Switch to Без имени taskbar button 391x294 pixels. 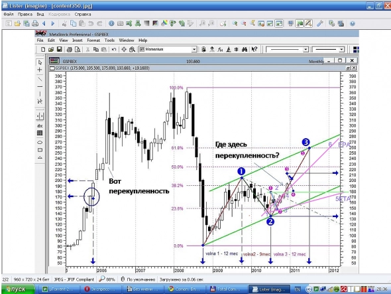pos(142,289)
